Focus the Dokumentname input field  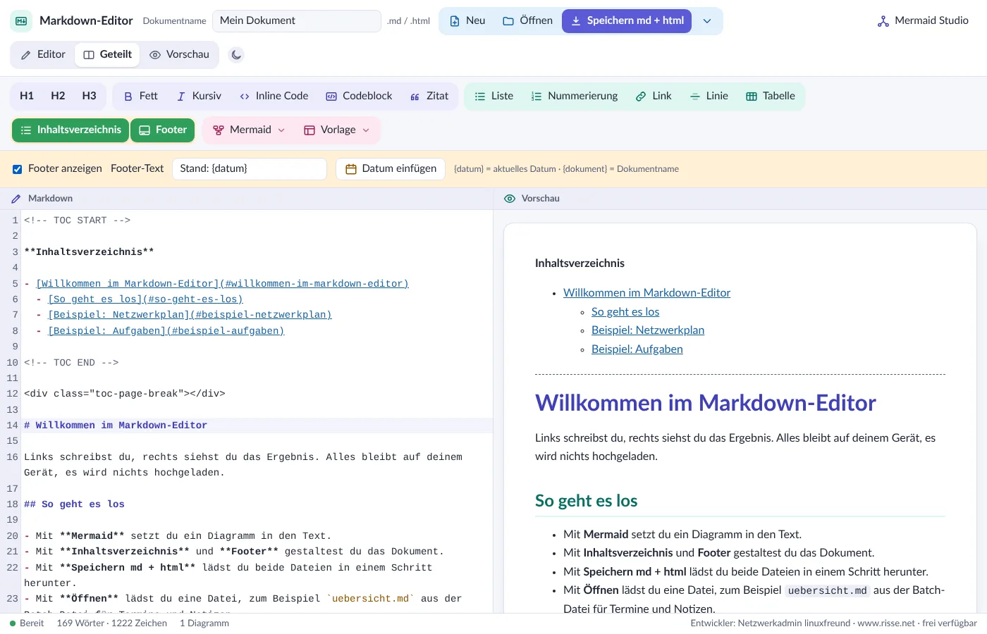pos(297,21)
